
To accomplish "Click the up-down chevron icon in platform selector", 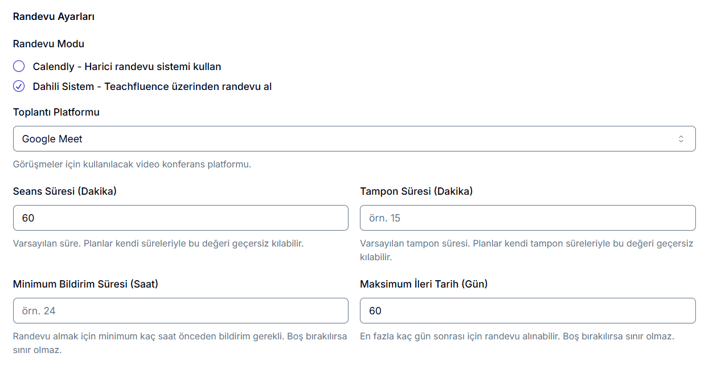I will click(681, 139).
